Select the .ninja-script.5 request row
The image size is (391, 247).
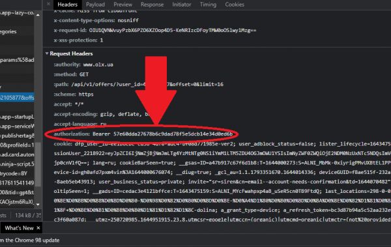point(17,164)
